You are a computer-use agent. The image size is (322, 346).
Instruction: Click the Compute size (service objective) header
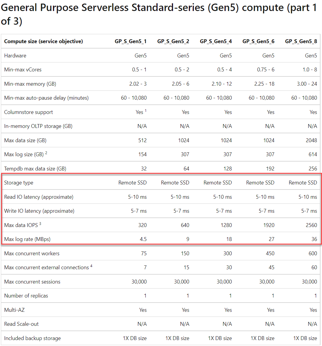click(43, 41)
